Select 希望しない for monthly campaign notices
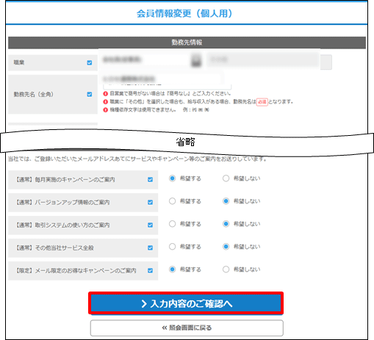 [x=226, y=178]
